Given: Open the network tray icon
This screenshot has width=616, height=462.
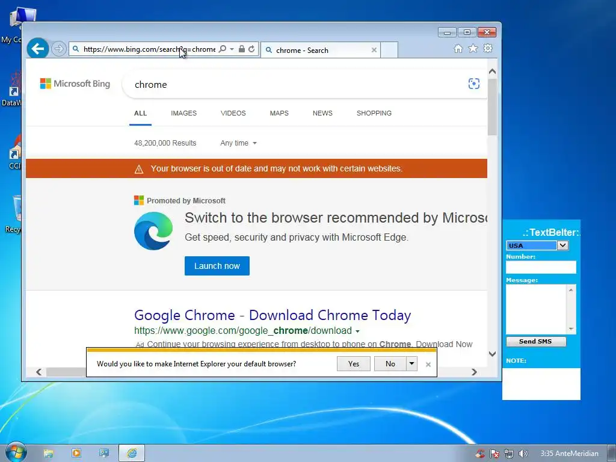Looking at the screenshot, I should tap(509, 454).
